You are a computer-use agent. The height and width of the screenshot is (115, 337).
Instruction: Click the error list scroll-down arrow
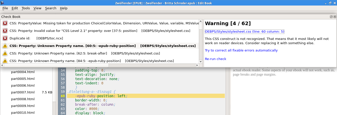click(x=201, y=62)
